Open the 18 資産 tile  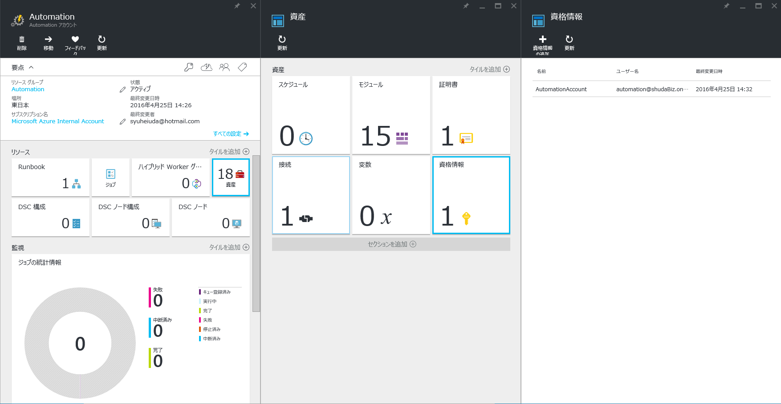231,177
